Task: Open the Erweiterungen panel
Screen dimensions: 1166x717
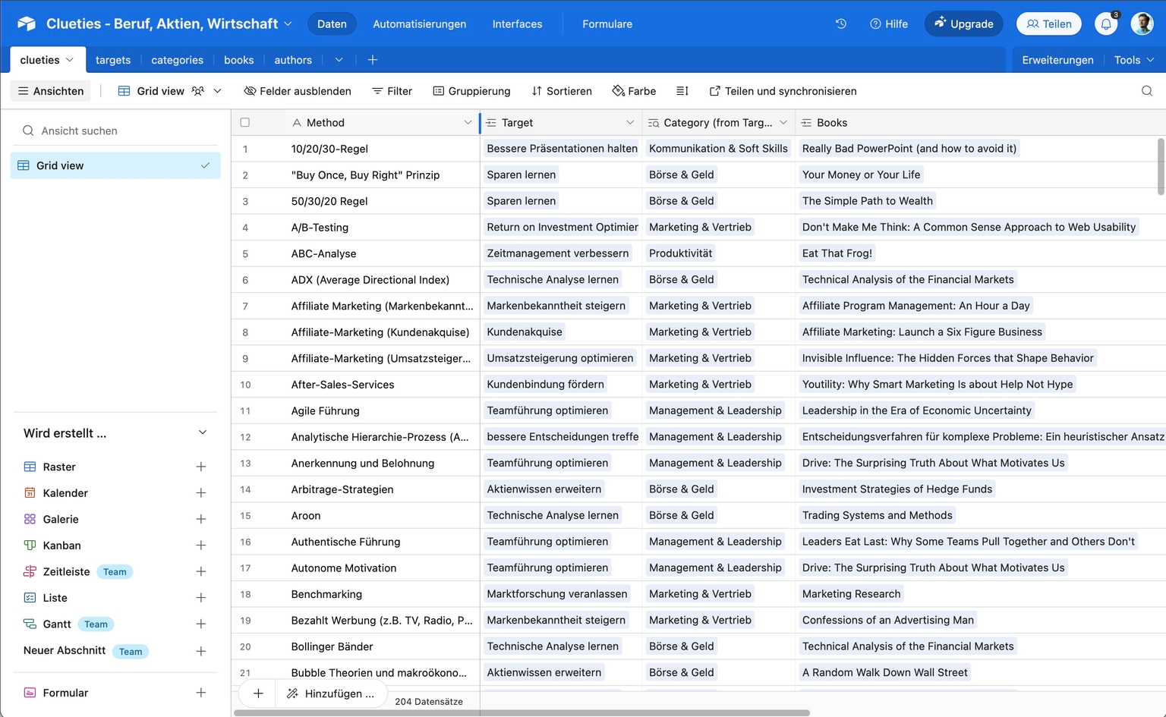Action: point(1057,60)
